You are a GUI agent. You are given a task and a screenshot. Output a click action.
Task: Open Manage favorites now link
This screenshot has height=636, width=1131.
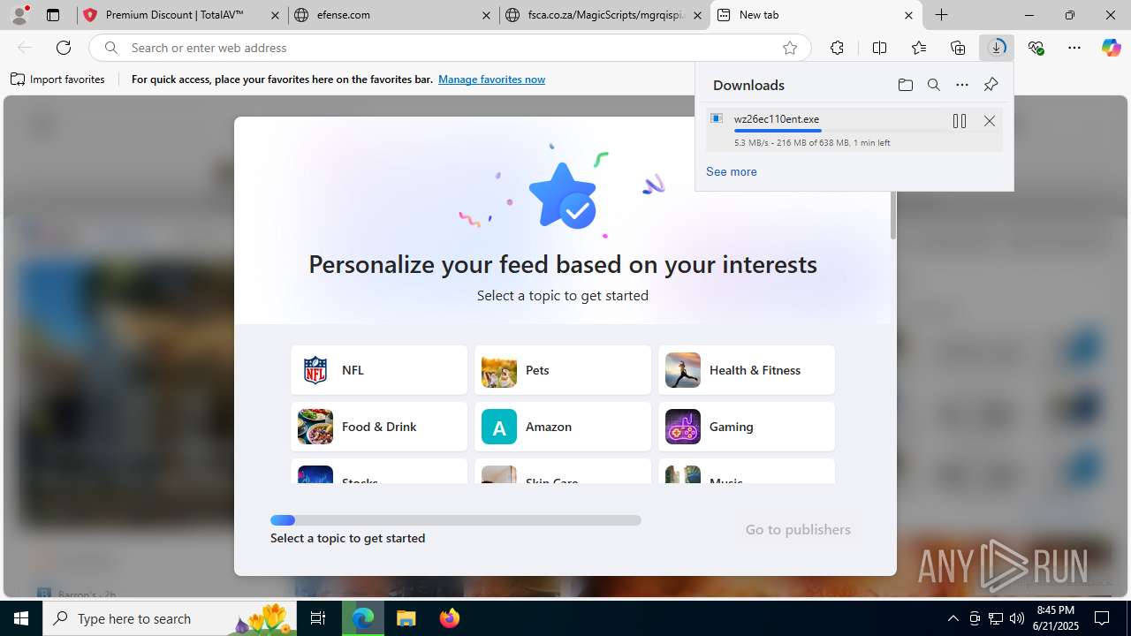coord(491,79)
